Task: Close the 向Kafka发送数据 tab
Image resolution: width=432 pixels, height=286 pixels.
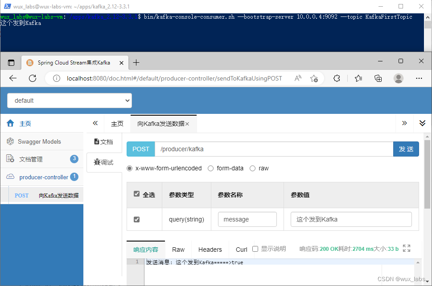Action: (187, 124)
